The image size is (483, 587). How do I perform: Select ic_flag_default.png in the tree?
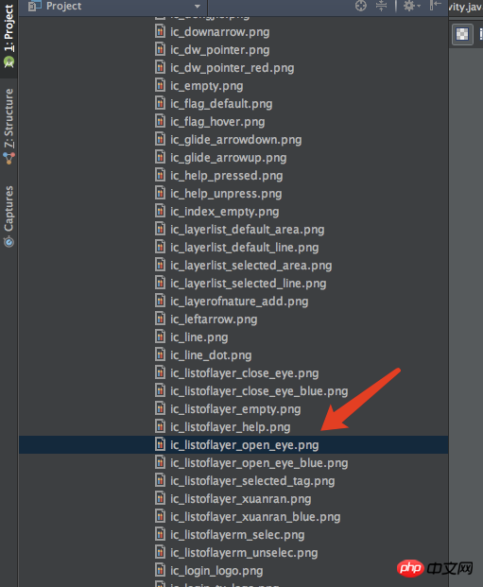point(221,103)
